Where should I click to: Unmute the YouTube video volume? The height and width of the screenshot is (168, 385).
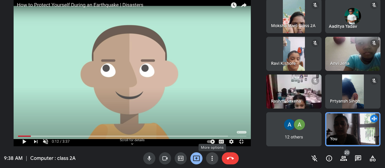pyautogui.click(x=46, y=141)
